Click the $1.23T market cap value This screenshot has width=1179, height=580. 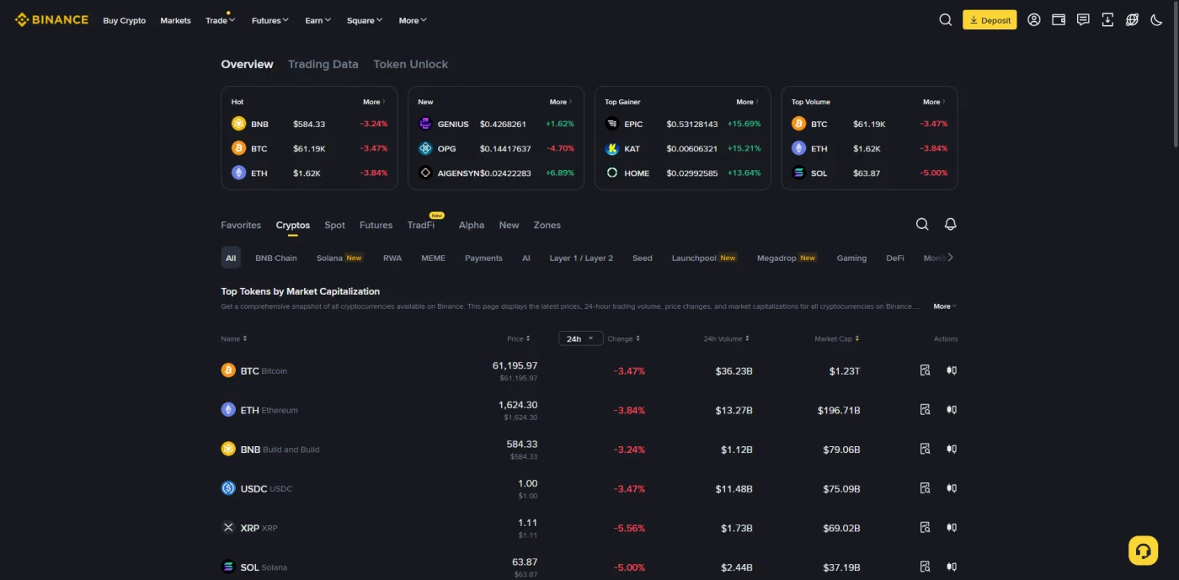coord(845,370)
